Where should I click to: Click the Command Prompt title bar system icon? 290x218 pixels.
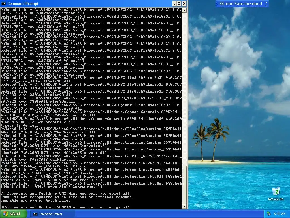click(3, 3)
